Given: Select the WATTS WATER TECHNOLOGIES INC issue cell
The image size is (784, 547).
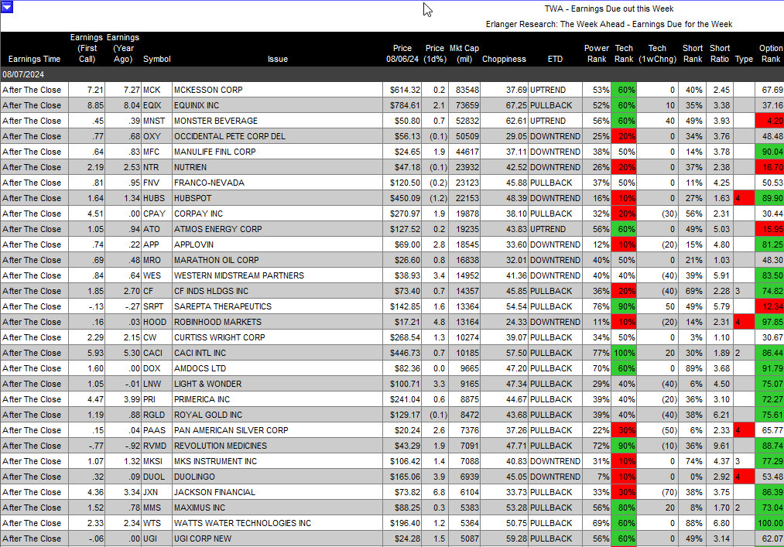Looking at the screenshot, I should coord(278,524).
